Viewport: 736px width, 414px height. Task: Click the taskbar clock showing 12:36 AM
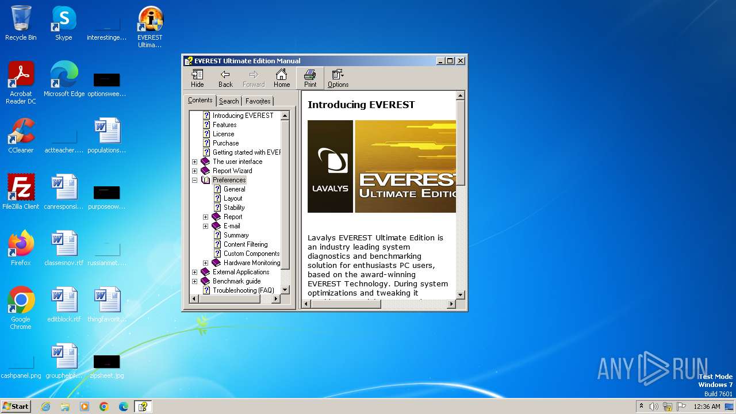tap(707, 407)
